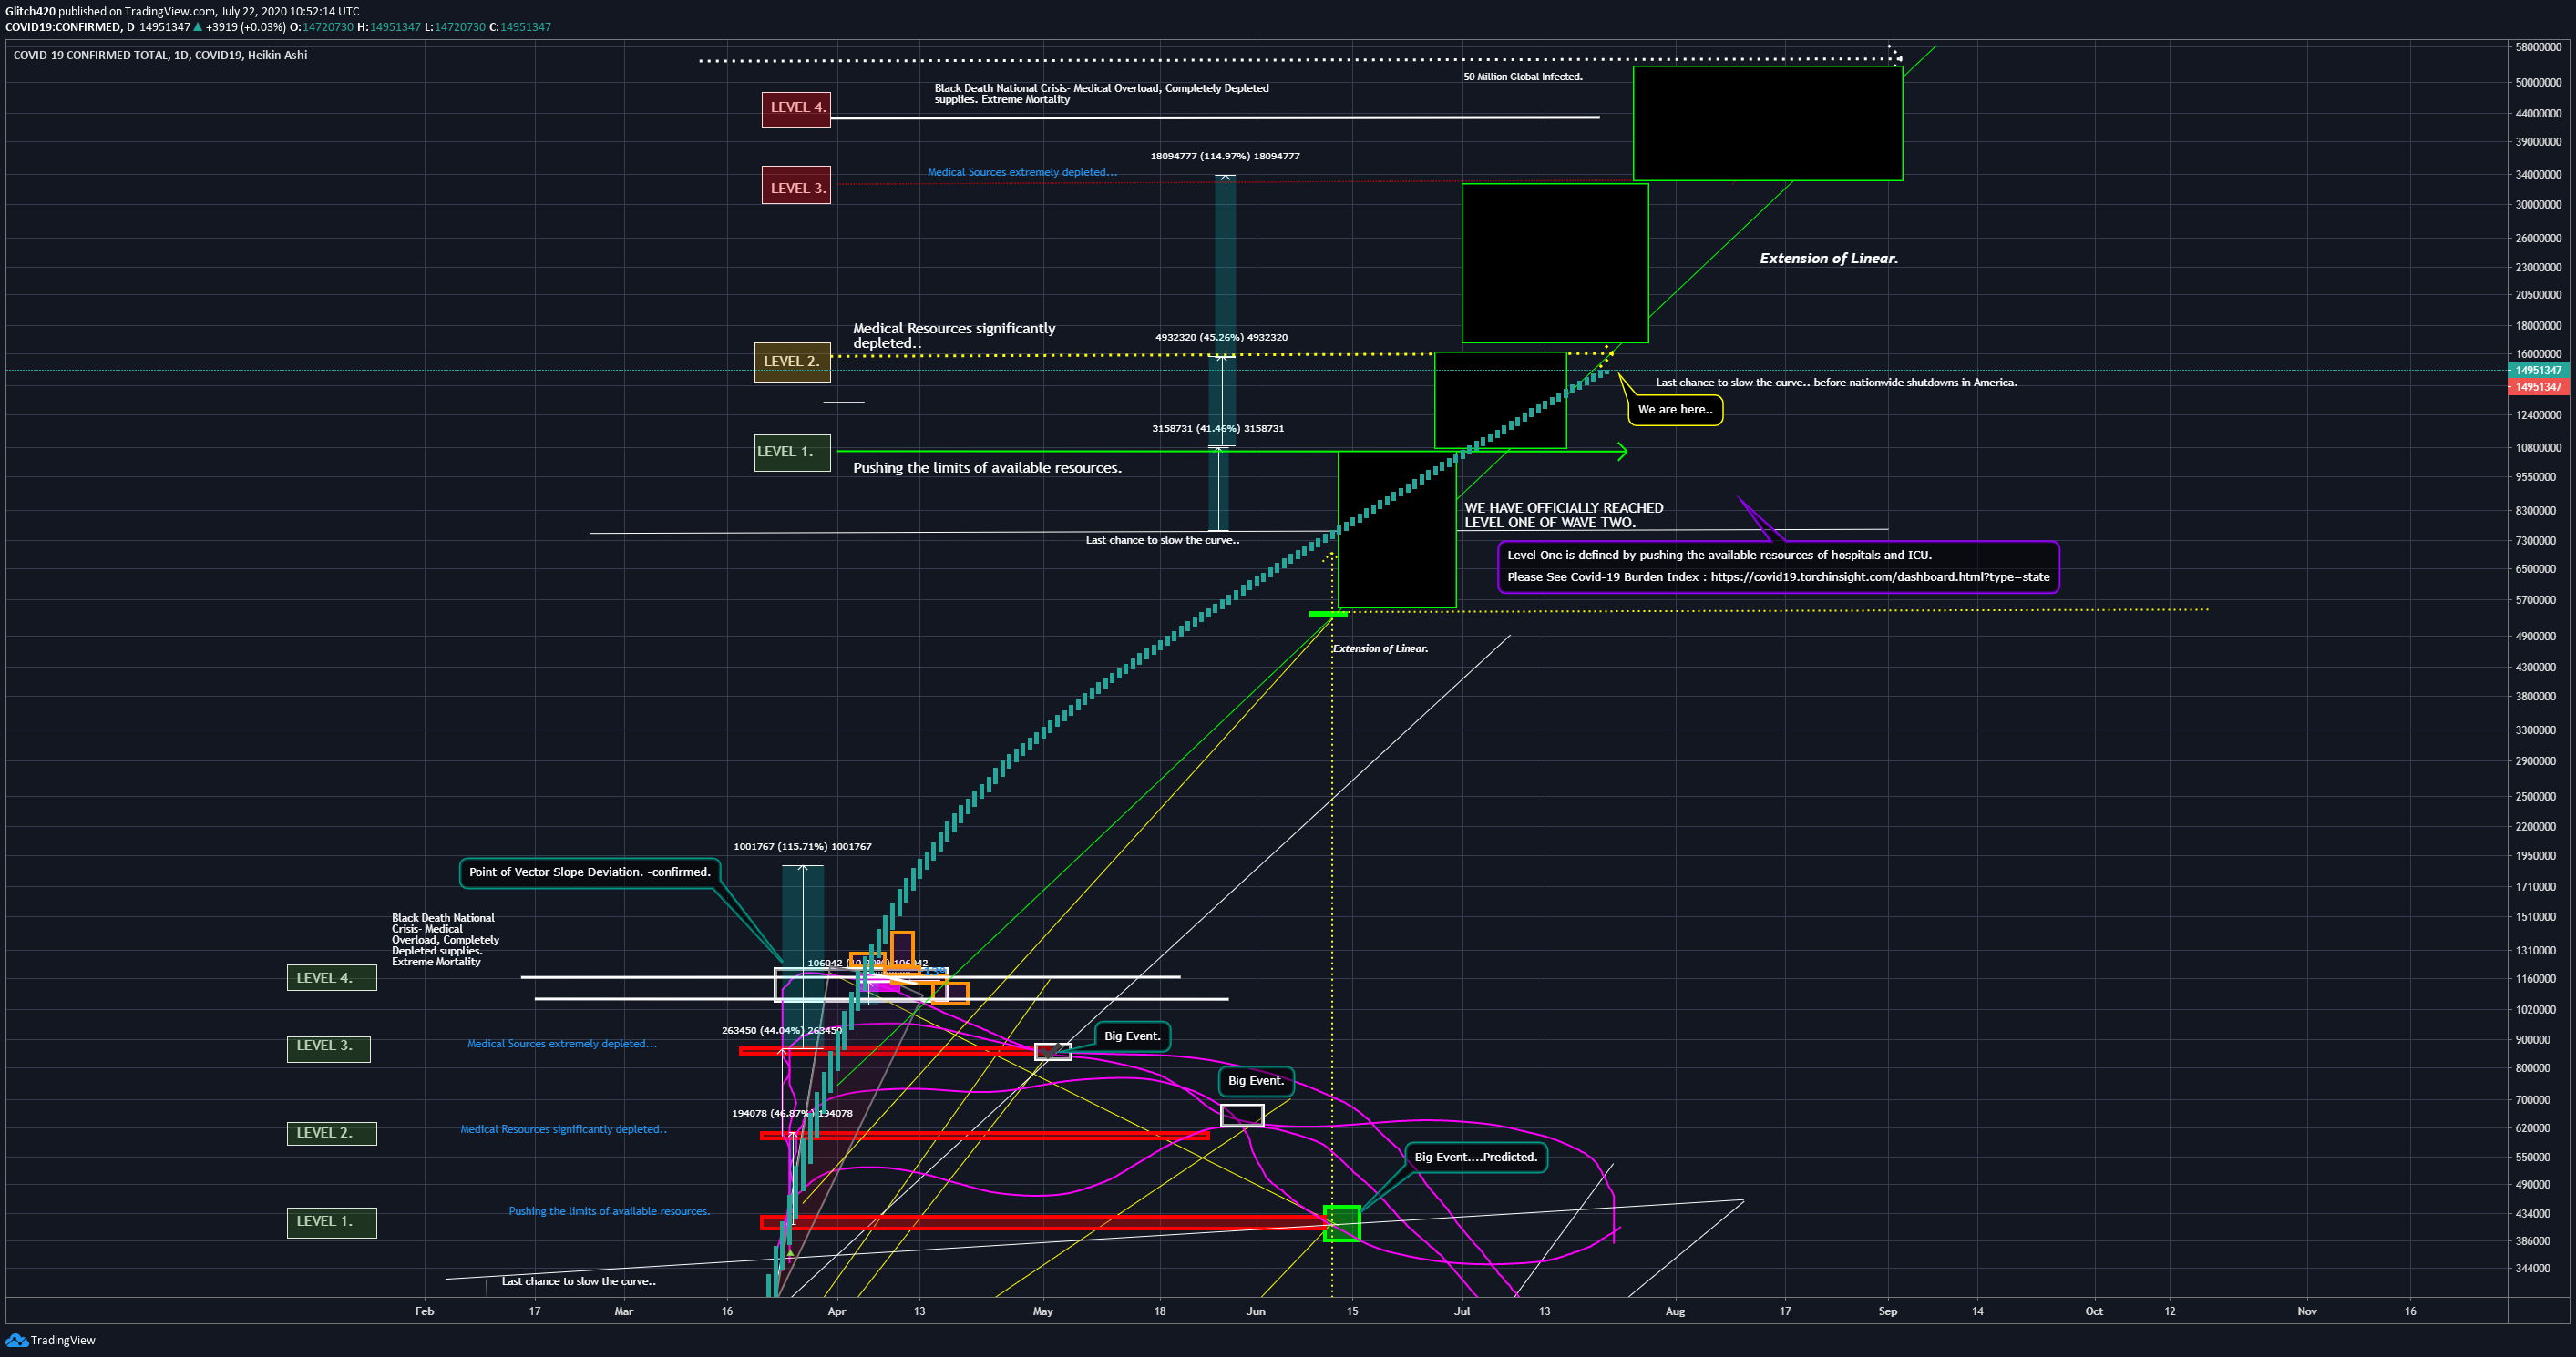Click the open value O:14720730 in header
The height and width of the screenshot is (1357, 2576).
click(322, 27)
